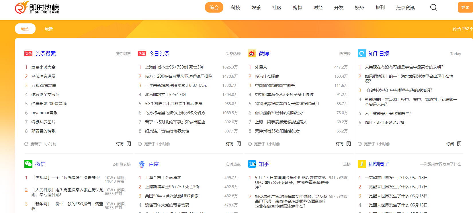This screenshot has height=213, width=473.
Task: Open the 娱乐 navigation tab
Action: point(256,7)
